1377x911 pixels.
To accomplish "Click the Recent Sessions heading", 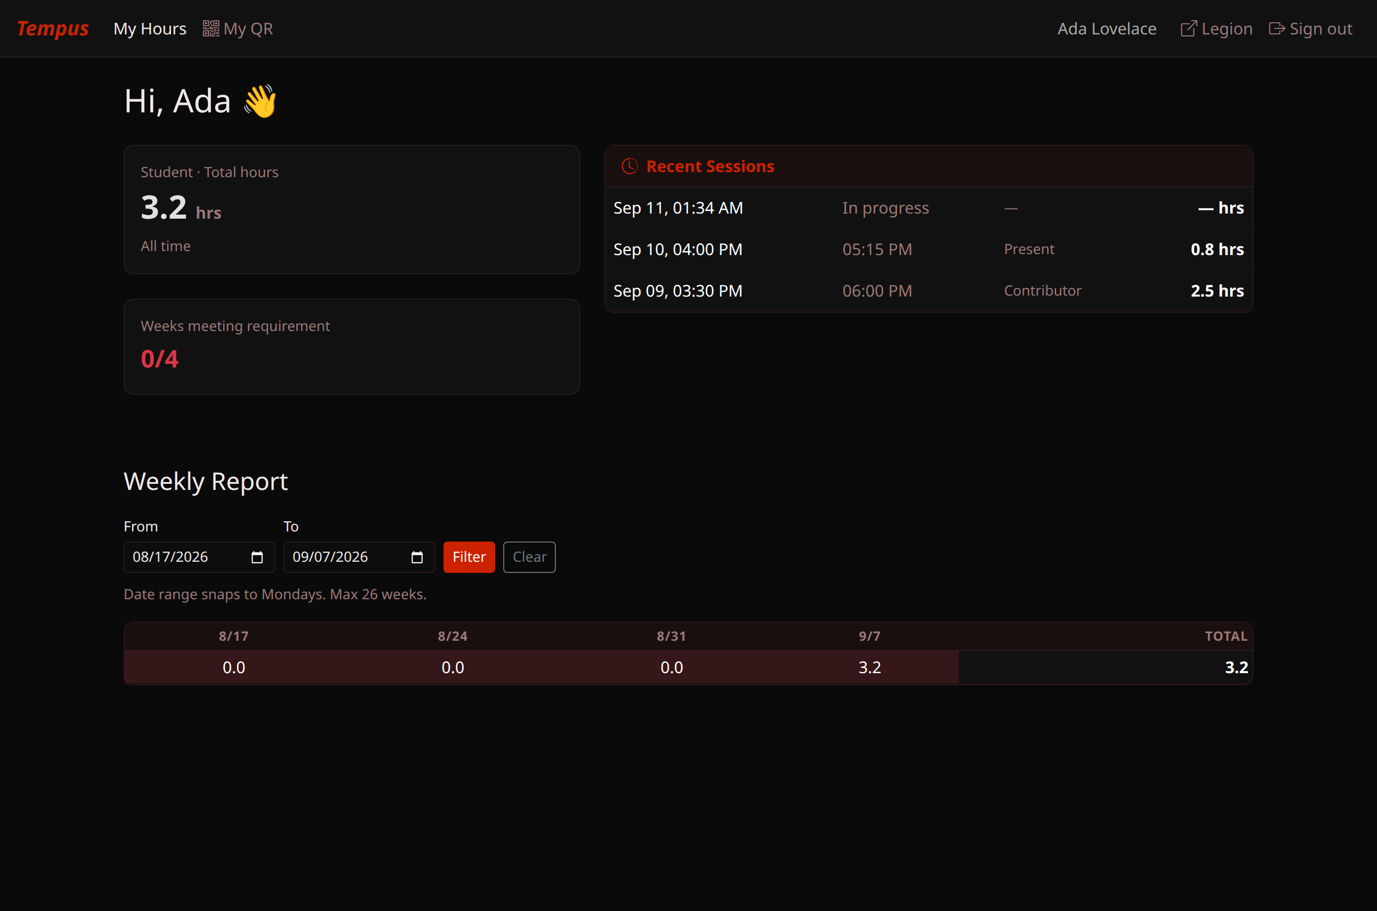I will 710,166.
